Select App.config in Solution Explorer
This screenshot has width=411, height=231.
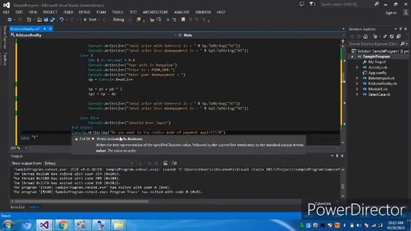click(x=377, y=73)
